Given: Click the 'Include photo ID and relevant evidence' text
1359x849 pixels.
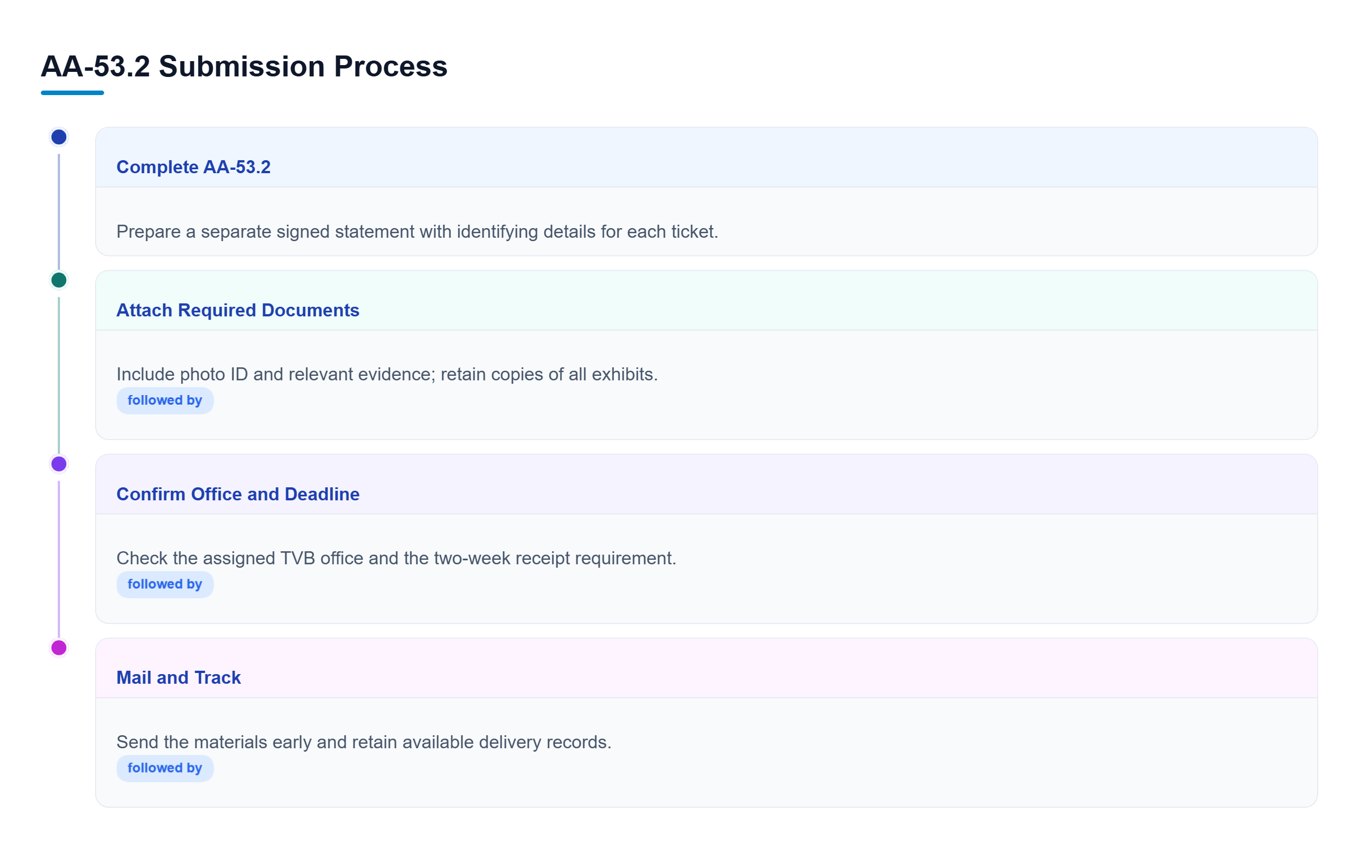Looking at the screenshot, I should point(387,374).
